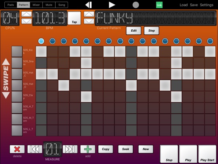The width and height of the screenshot is (218, 164).
Task: Toggle first step of 505_Clap row
Action: 41,97
